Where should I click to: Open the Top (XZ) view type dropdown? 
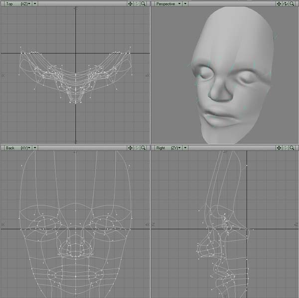pyautogui.click(x=18, y=3)
